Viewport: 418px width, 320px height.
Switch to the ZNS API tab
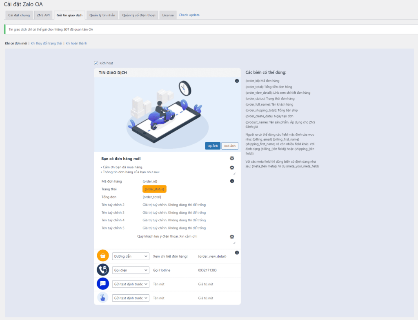click(x=43, y=15)
